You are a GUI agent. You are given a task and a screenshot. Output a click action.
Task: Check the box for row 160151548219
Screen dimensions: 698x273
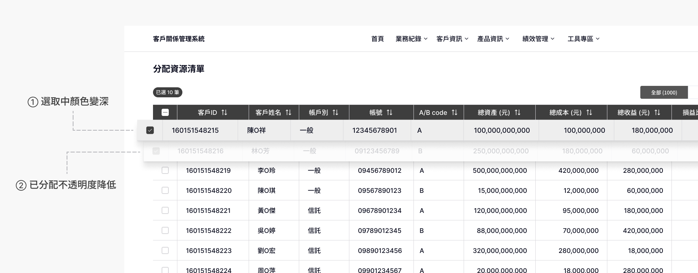pyautogui.click(x=165, y=170)
